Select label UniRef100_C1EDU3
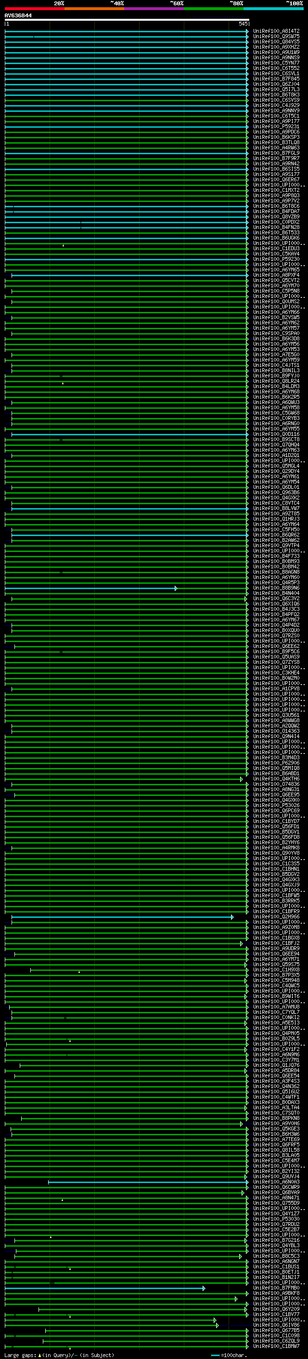Viewport: 308px width, 1359px height. pos(276,248)
